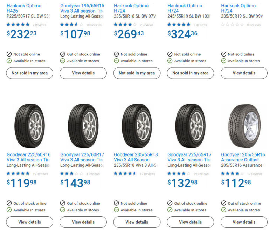Click Not sold in my area for Hankook H426
This screenshot has width=269, height=238.
(x=29, y=73)
